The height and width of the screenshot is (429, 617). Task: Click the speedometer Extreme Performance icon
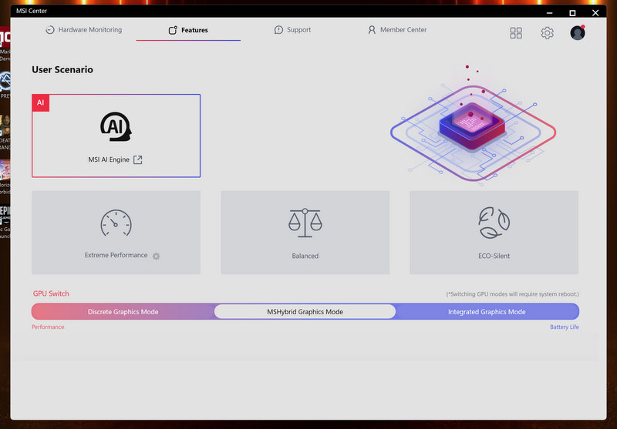point(116,223)
